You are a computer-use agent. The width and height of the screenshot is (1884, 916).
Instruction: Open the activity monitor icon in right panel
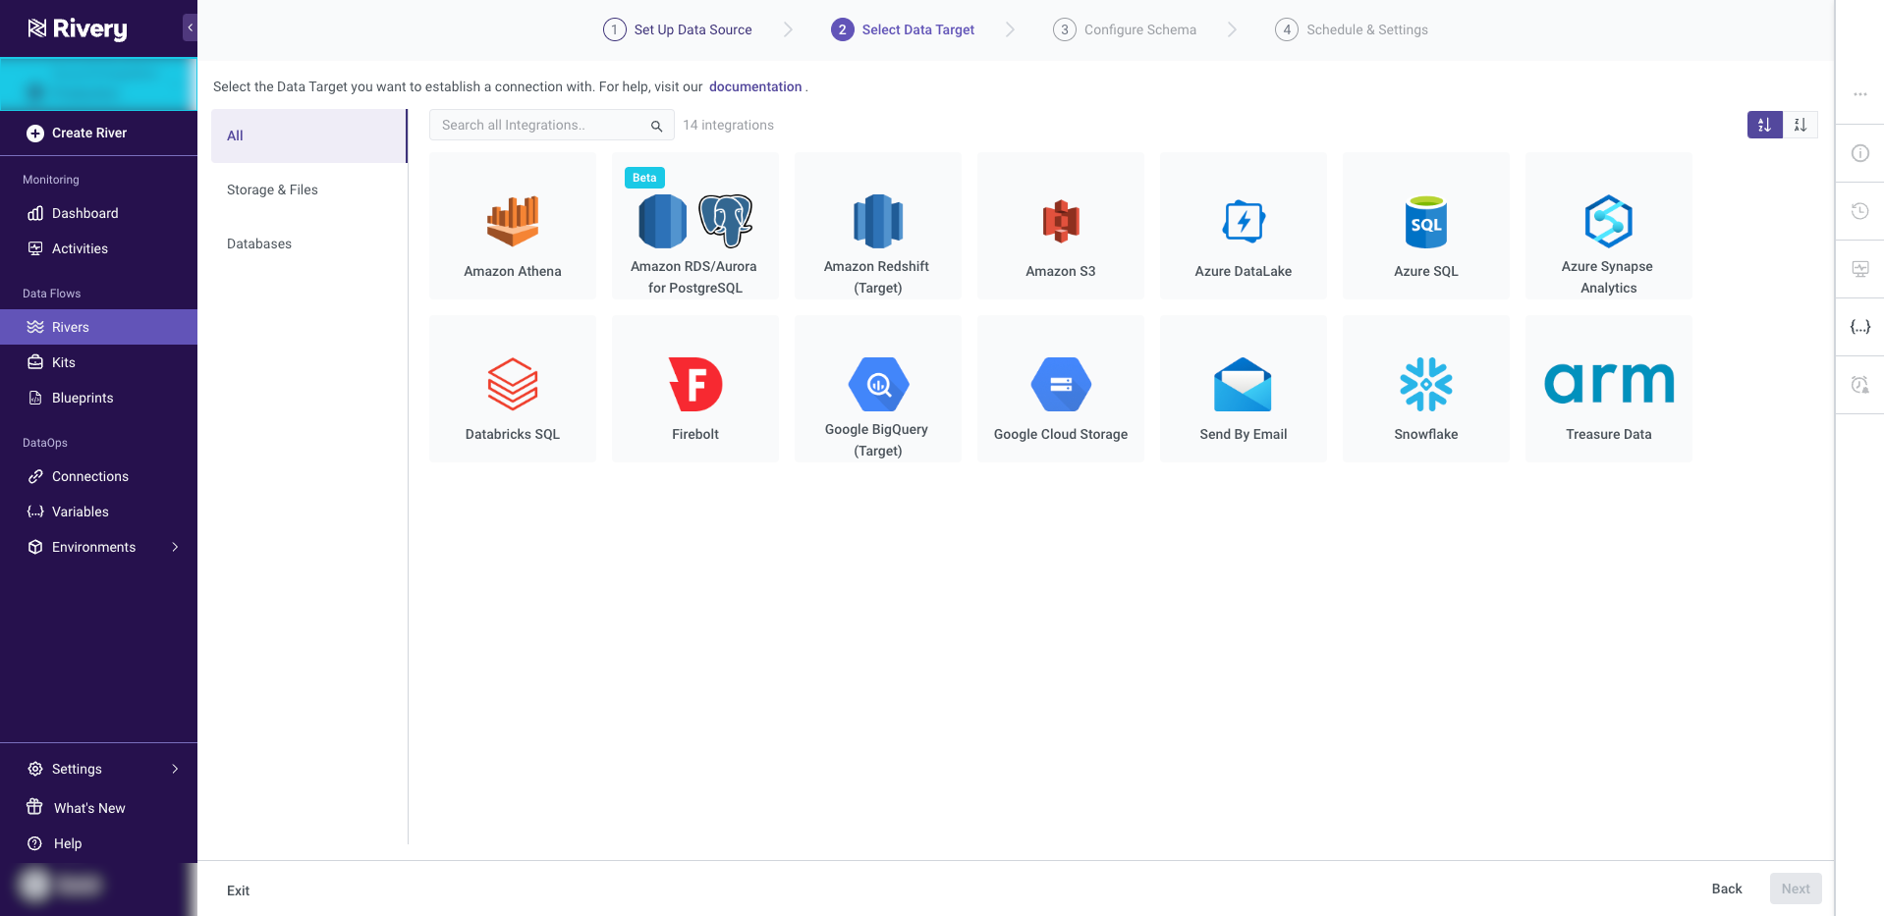1860,269
